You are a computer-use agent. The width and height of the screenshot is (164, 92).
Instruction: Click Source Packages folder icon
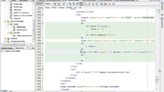(8, 21)
